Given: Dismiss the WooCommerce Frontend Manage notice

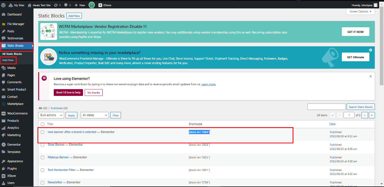Looking at the screenshot, I should tap(370, 50).
